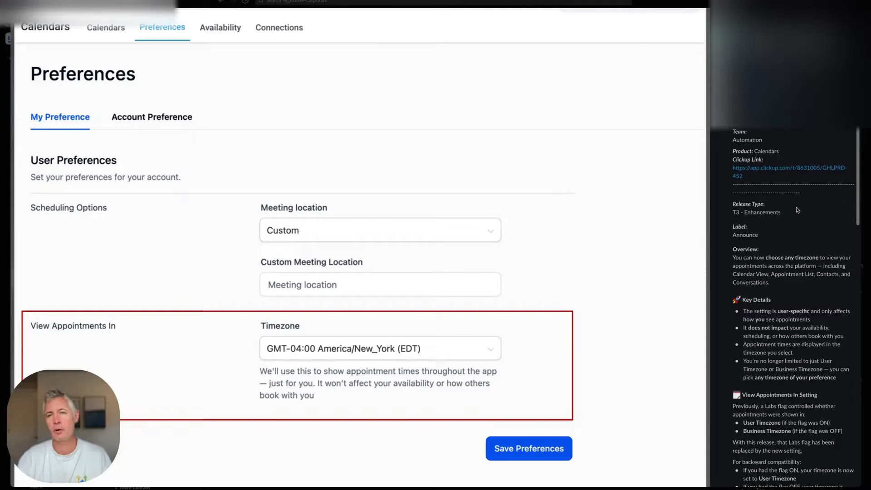Click the Calendars page title heading

(x=45, y=27)
